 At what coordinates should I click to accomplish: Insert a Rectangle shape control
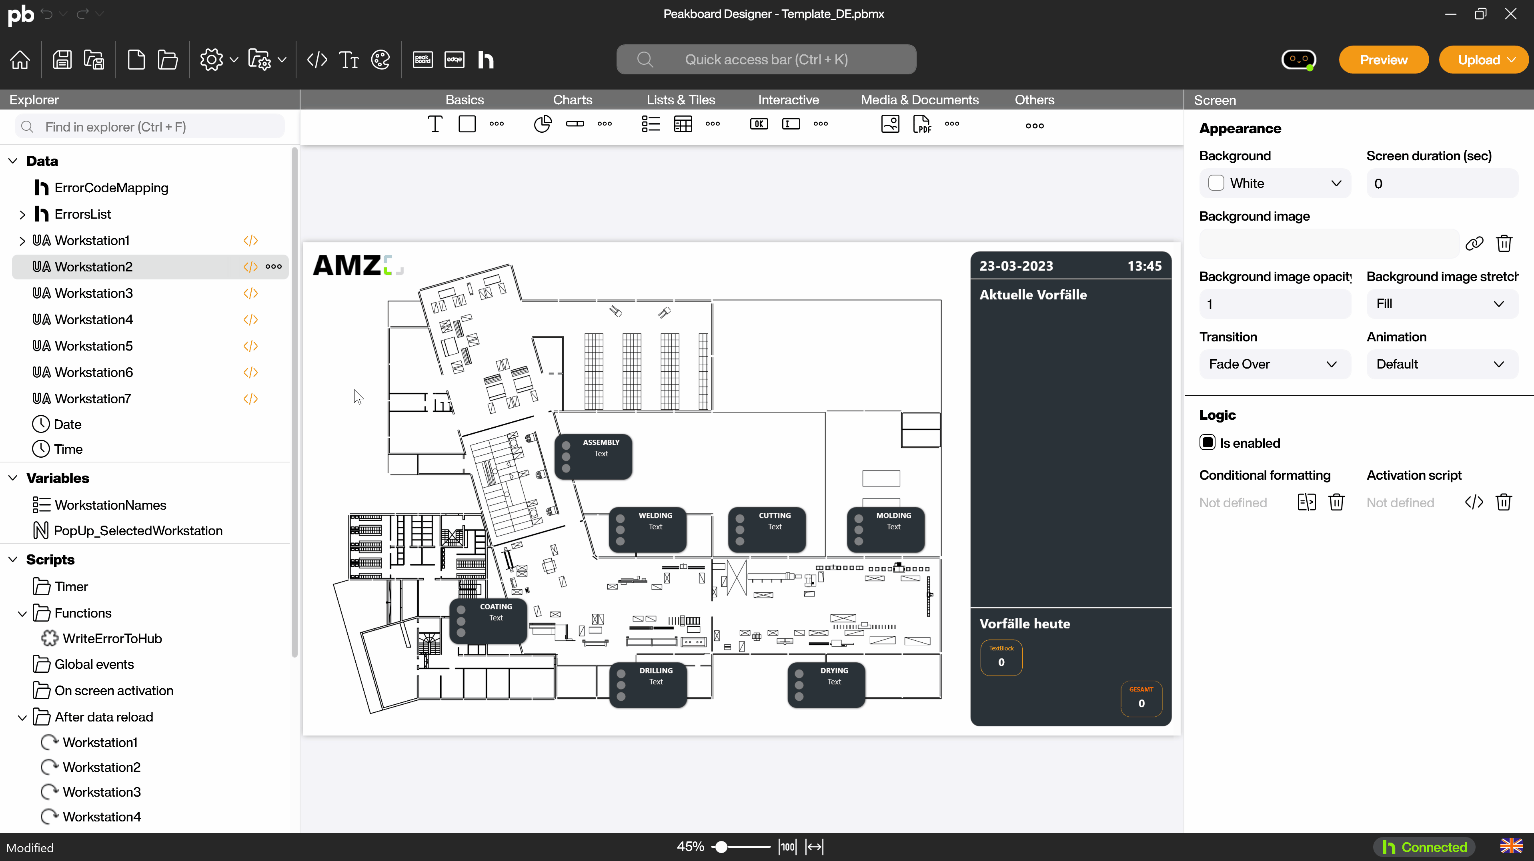point(467,124)
